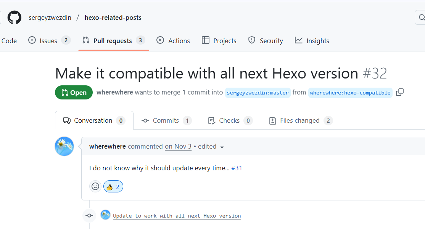Viewport: 425px width, 229px height.
Task: Open the linked issue #31
Action: (x=237, y=168)
